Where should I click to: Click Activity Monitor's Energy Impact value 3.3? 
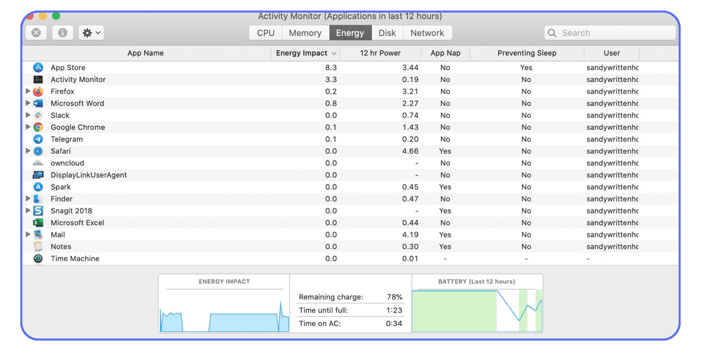click(x=331, y=80)
